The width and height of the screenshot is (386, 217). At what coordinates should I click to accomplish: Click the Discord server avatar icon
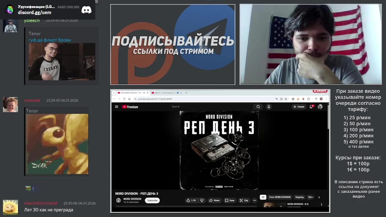coord(10,10)
